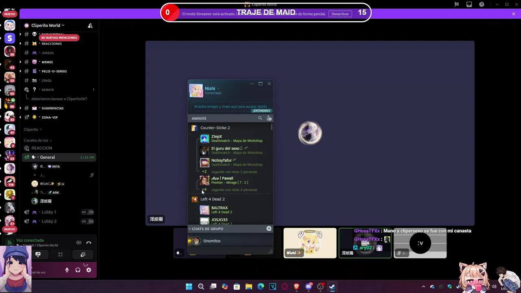Expand +2 Jugando con otras 2 personas
Image resolution: width=521 pixels, height=293 pixels.
point(230,172)
